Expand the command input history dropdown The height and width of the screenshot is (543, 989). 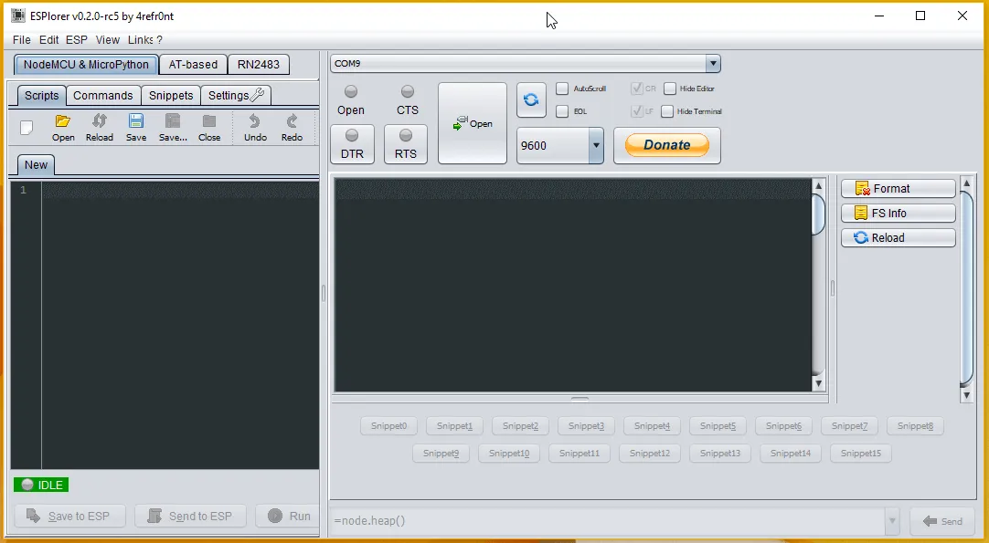[x=892, y=521]
